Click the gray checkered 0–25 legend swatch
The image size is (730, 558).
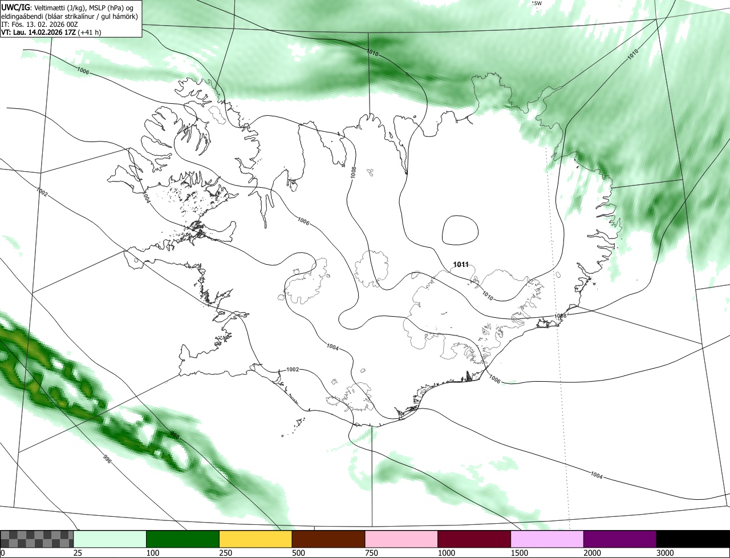point(37,539)
